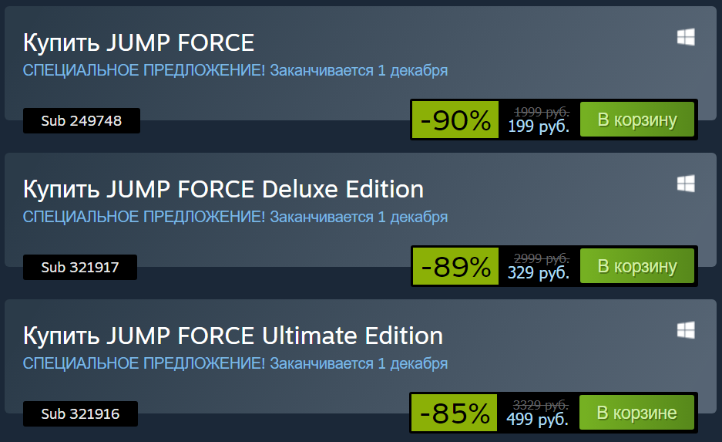Screen dimensions: 722x442
Task: Click the Купить JUMP FORCE Ultimate Edition heading
Action: [x=233, y=336]
